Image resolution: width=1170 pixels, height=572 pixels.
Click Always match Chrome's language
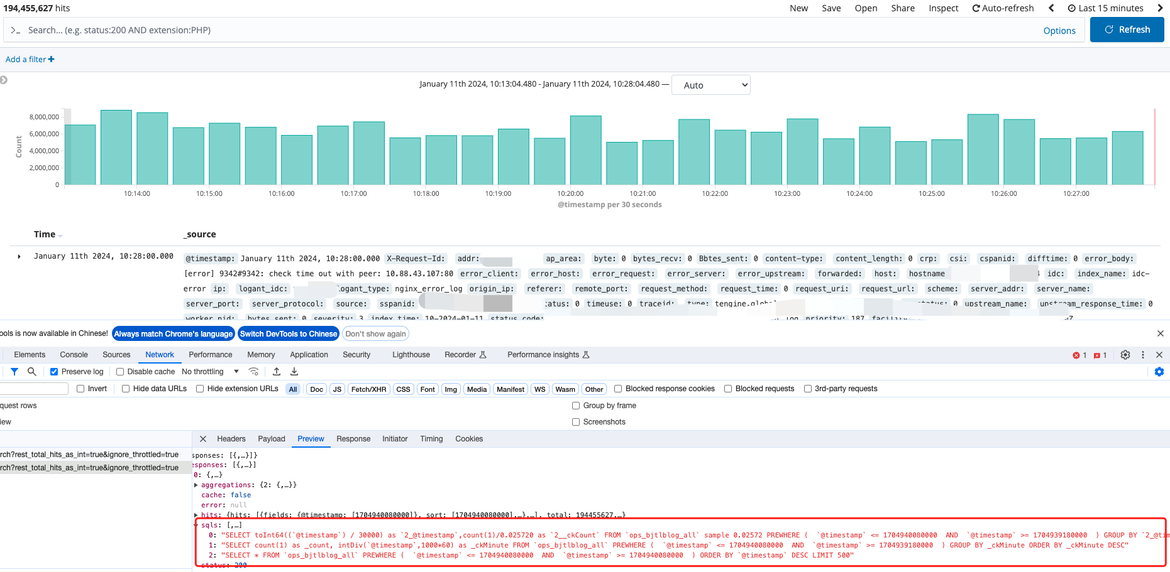[174, 334]
